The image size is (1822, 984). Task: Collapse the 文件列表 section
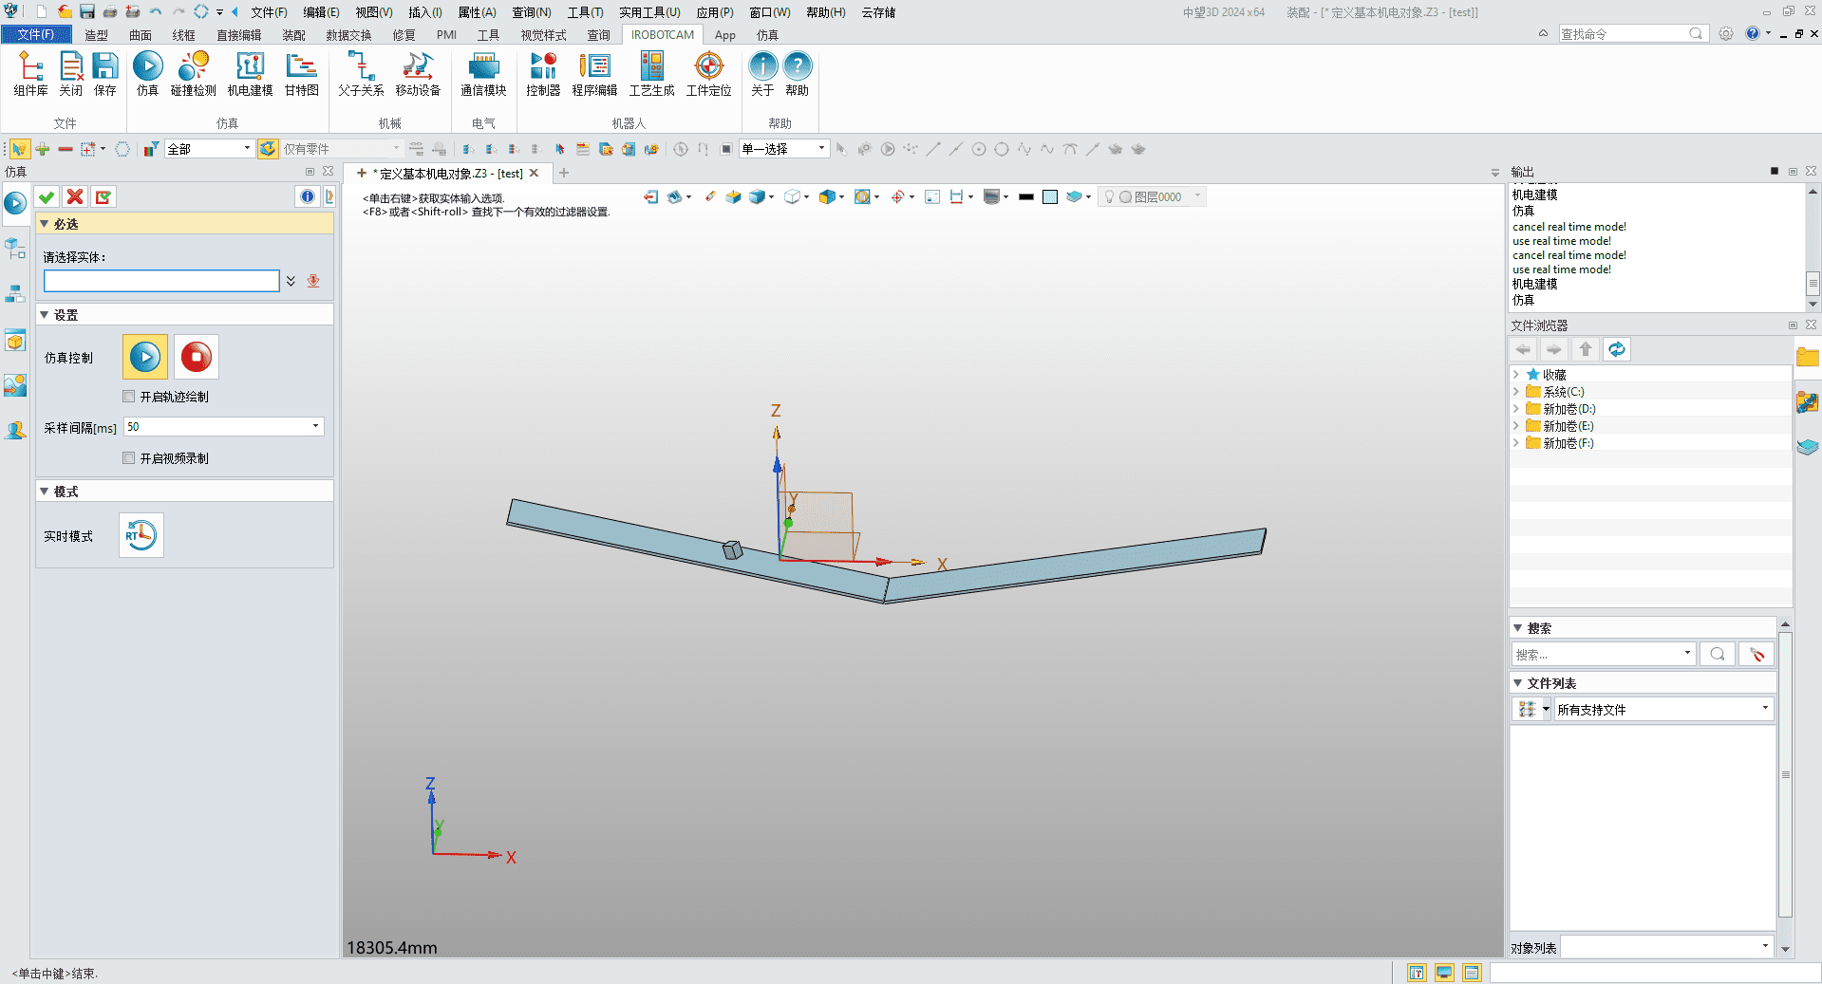(1517, 683)
